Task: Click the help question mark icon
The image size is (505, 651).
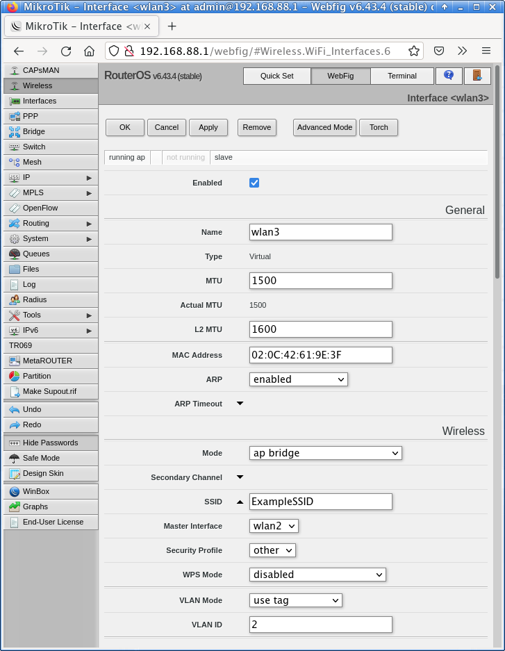Action: pos(449,76)
